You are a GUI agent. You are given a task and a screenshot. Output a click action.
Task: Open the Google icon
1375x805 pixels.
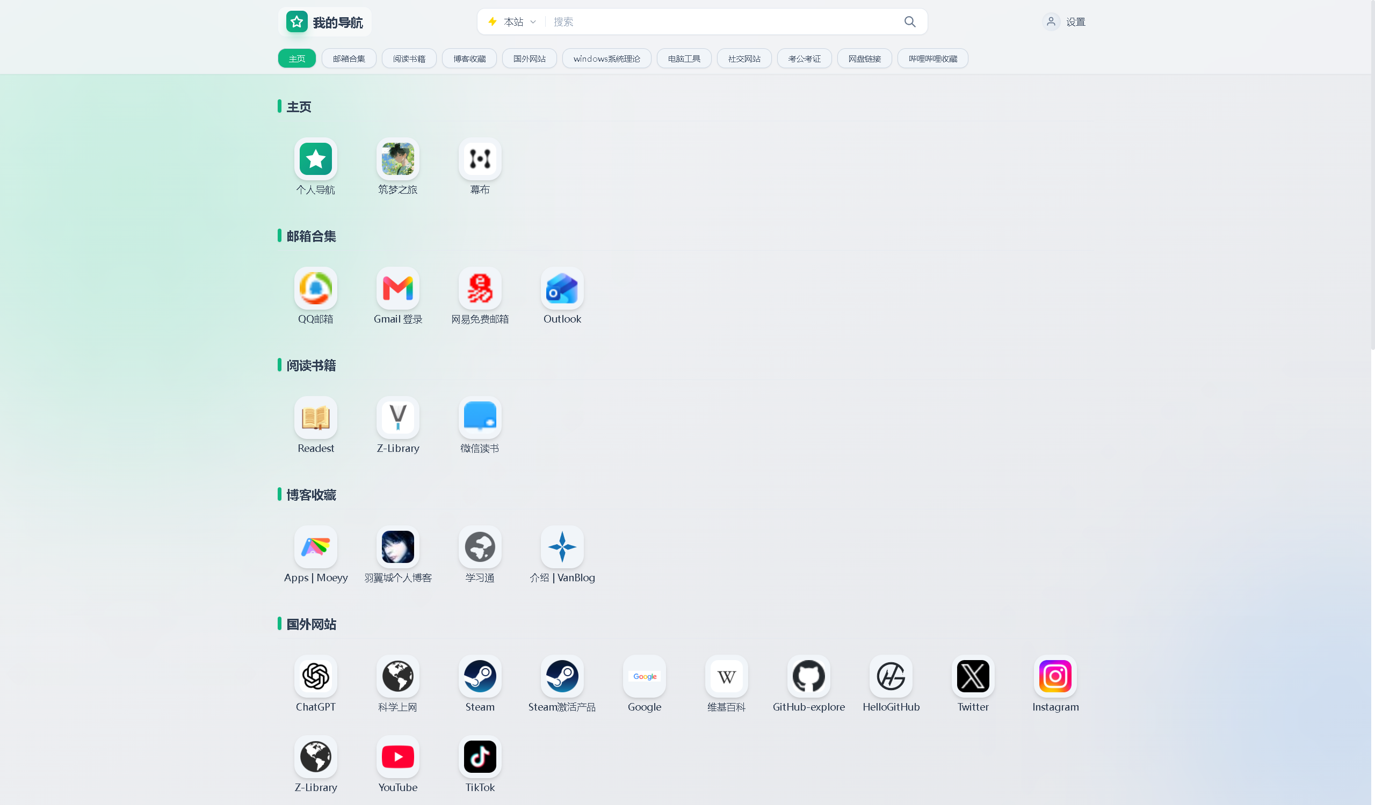click(x=645, y=676)
